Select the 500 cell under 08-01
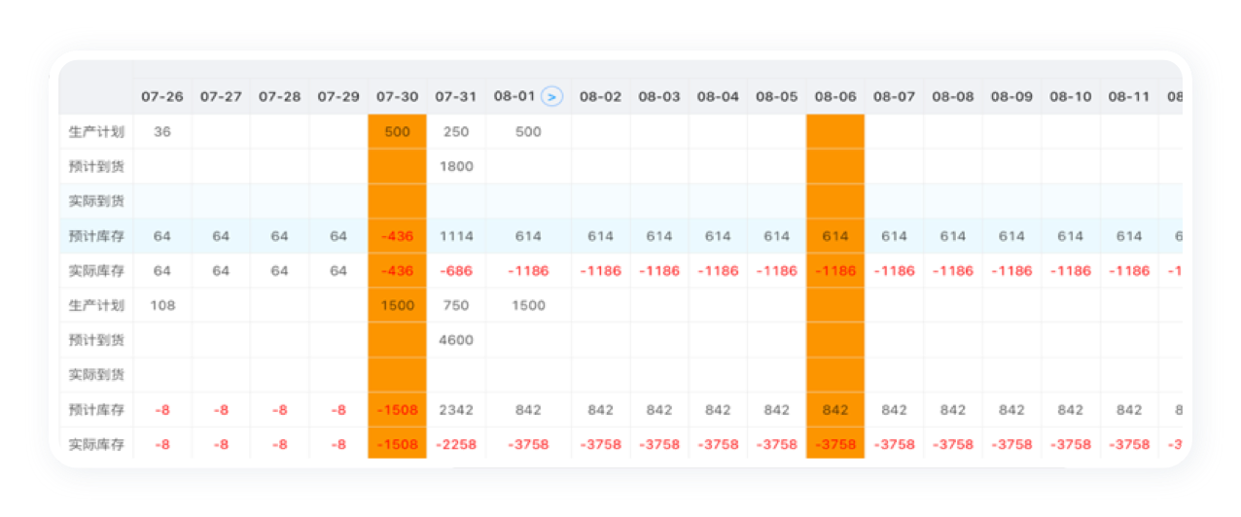 (528, 131)
